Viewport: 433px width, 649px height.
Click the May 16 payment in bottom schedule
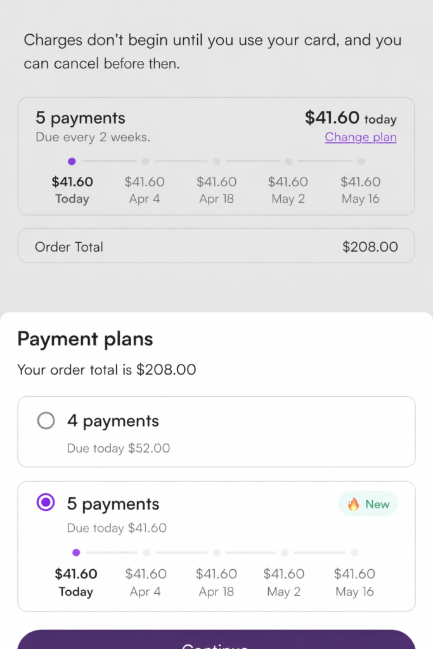point(355,582)
